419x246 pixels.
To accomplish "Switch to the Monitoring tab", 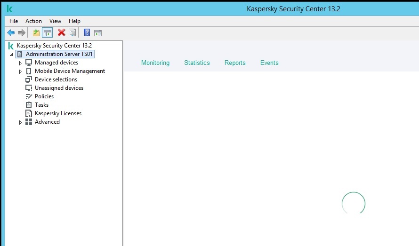I will [155, 63].
